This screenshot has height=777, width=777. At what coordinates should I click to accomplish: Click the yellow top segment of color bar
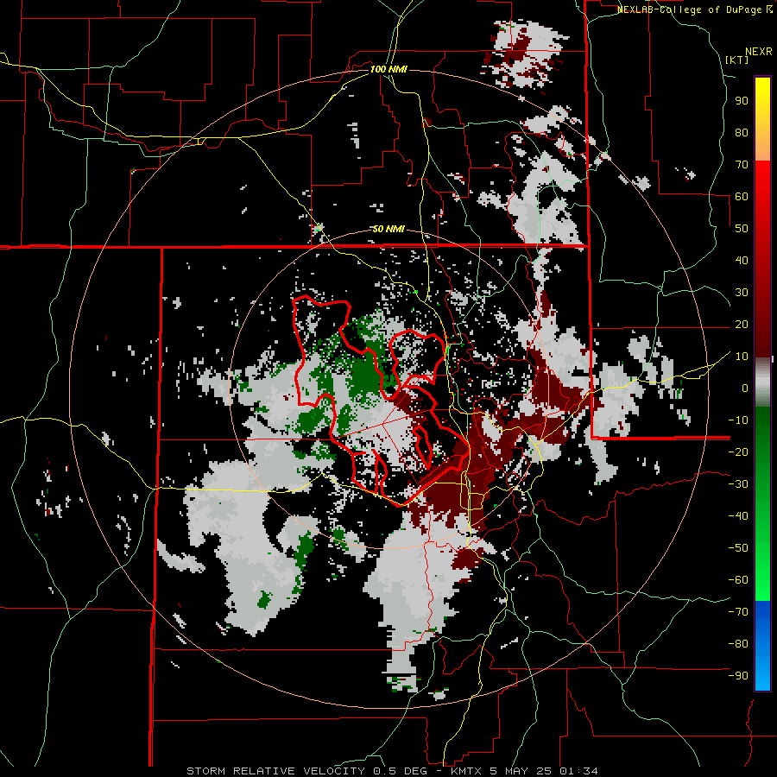click(x=762, y=119)
